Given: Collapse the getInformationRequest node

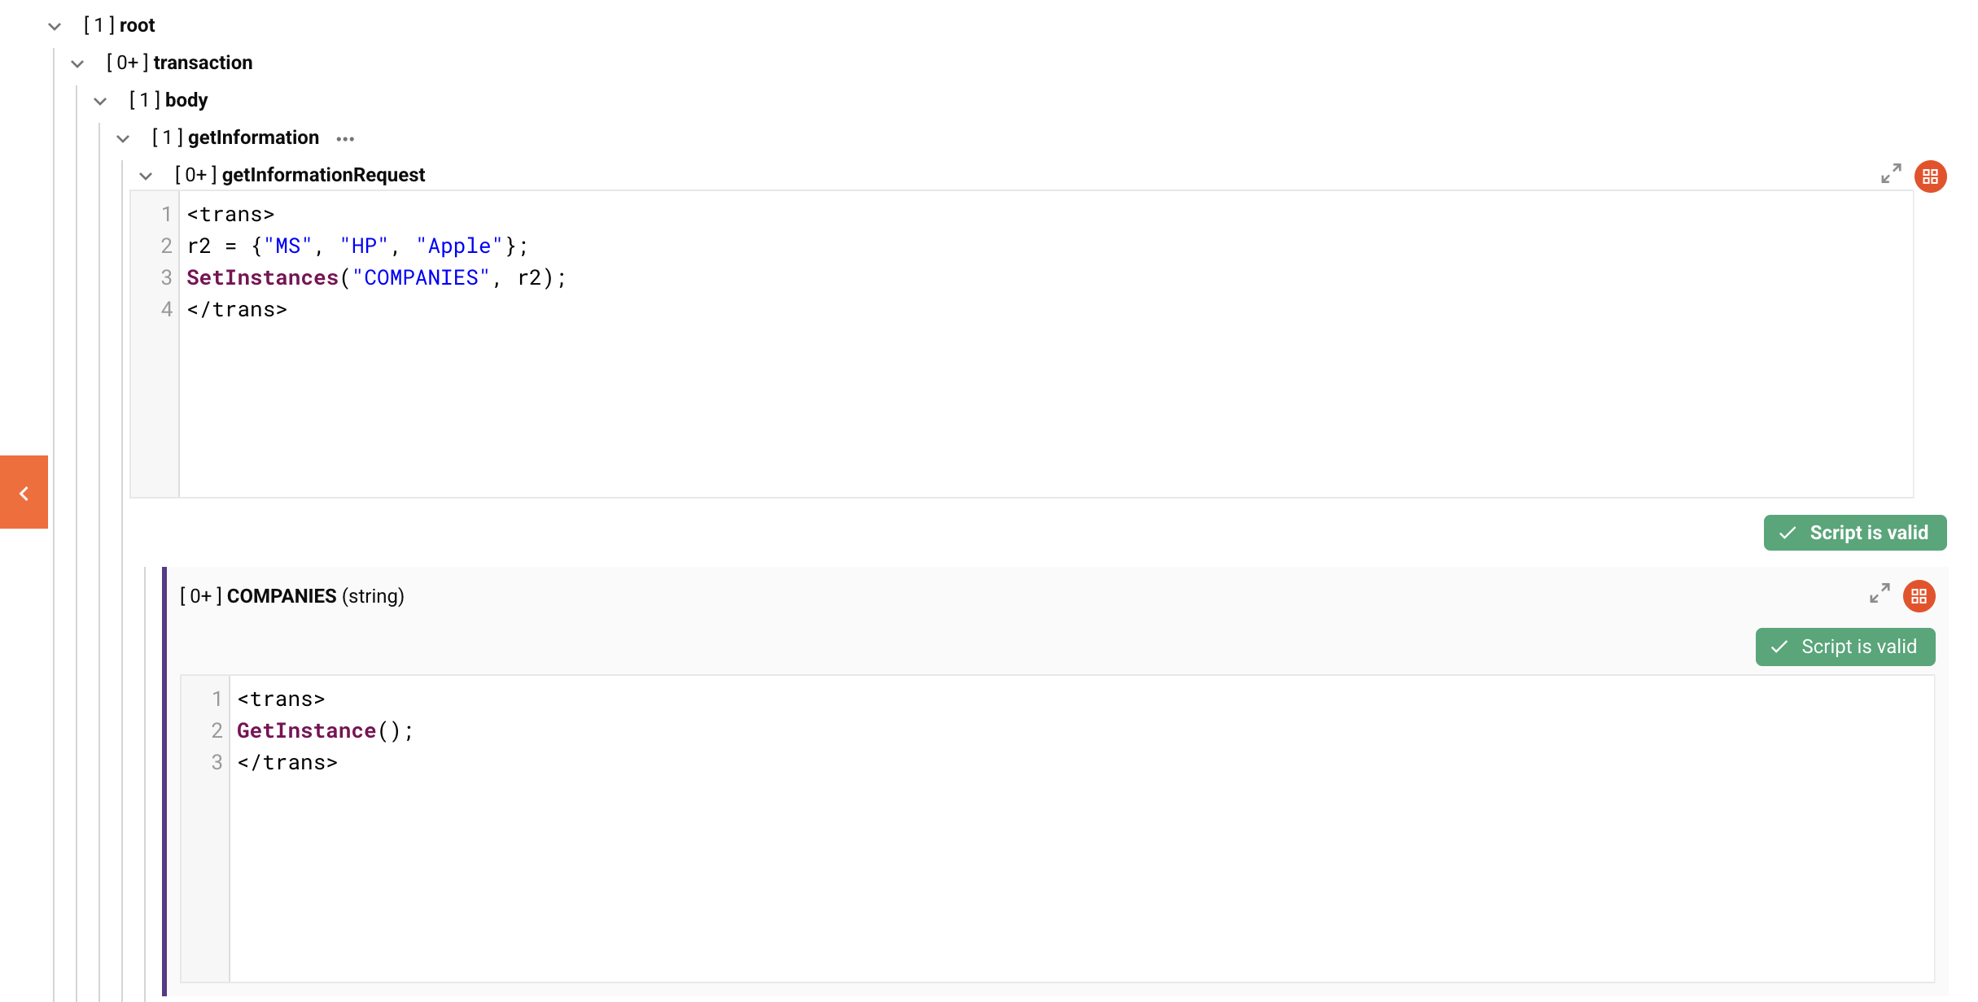Looking at the screenshot, I should coord(145,176).
